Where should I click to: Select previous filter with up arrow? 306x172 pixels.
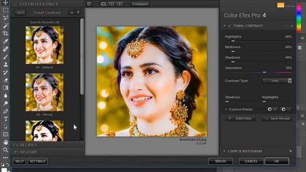pyautogui.click(x=72, y=12)
